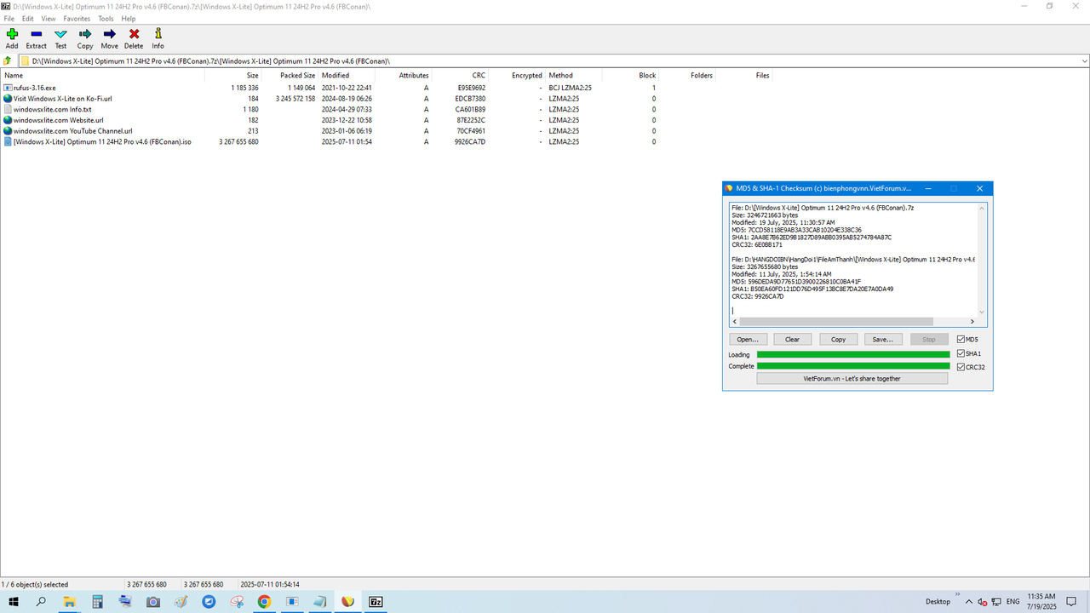Click the Move toolbar icon
Viewport: 1090px width, 613px height.
click(x=109, y=38)
